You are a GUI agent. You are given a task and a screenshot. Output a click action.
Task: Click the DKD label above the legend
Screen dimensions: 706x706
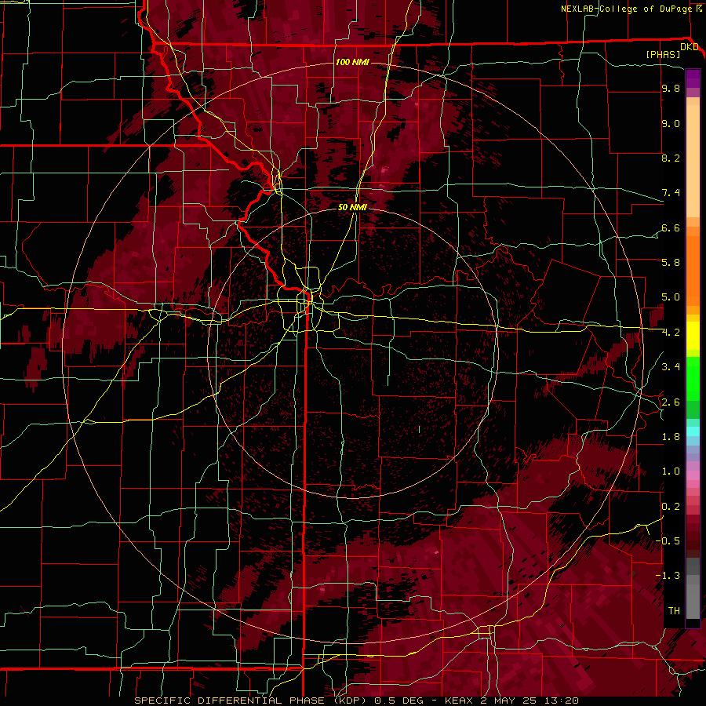click(690, 47)
